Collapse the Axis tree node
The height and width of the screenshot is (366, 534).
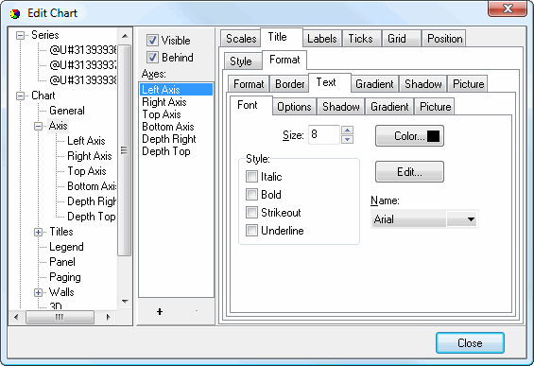pyautogui.click(x=38, y=126)
